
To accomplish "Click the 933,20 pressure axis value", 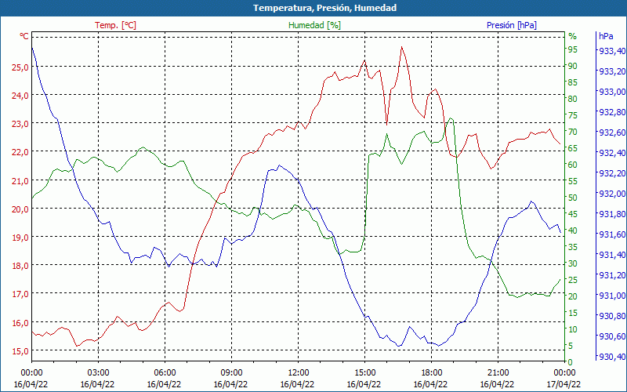I will click(612, 71).
